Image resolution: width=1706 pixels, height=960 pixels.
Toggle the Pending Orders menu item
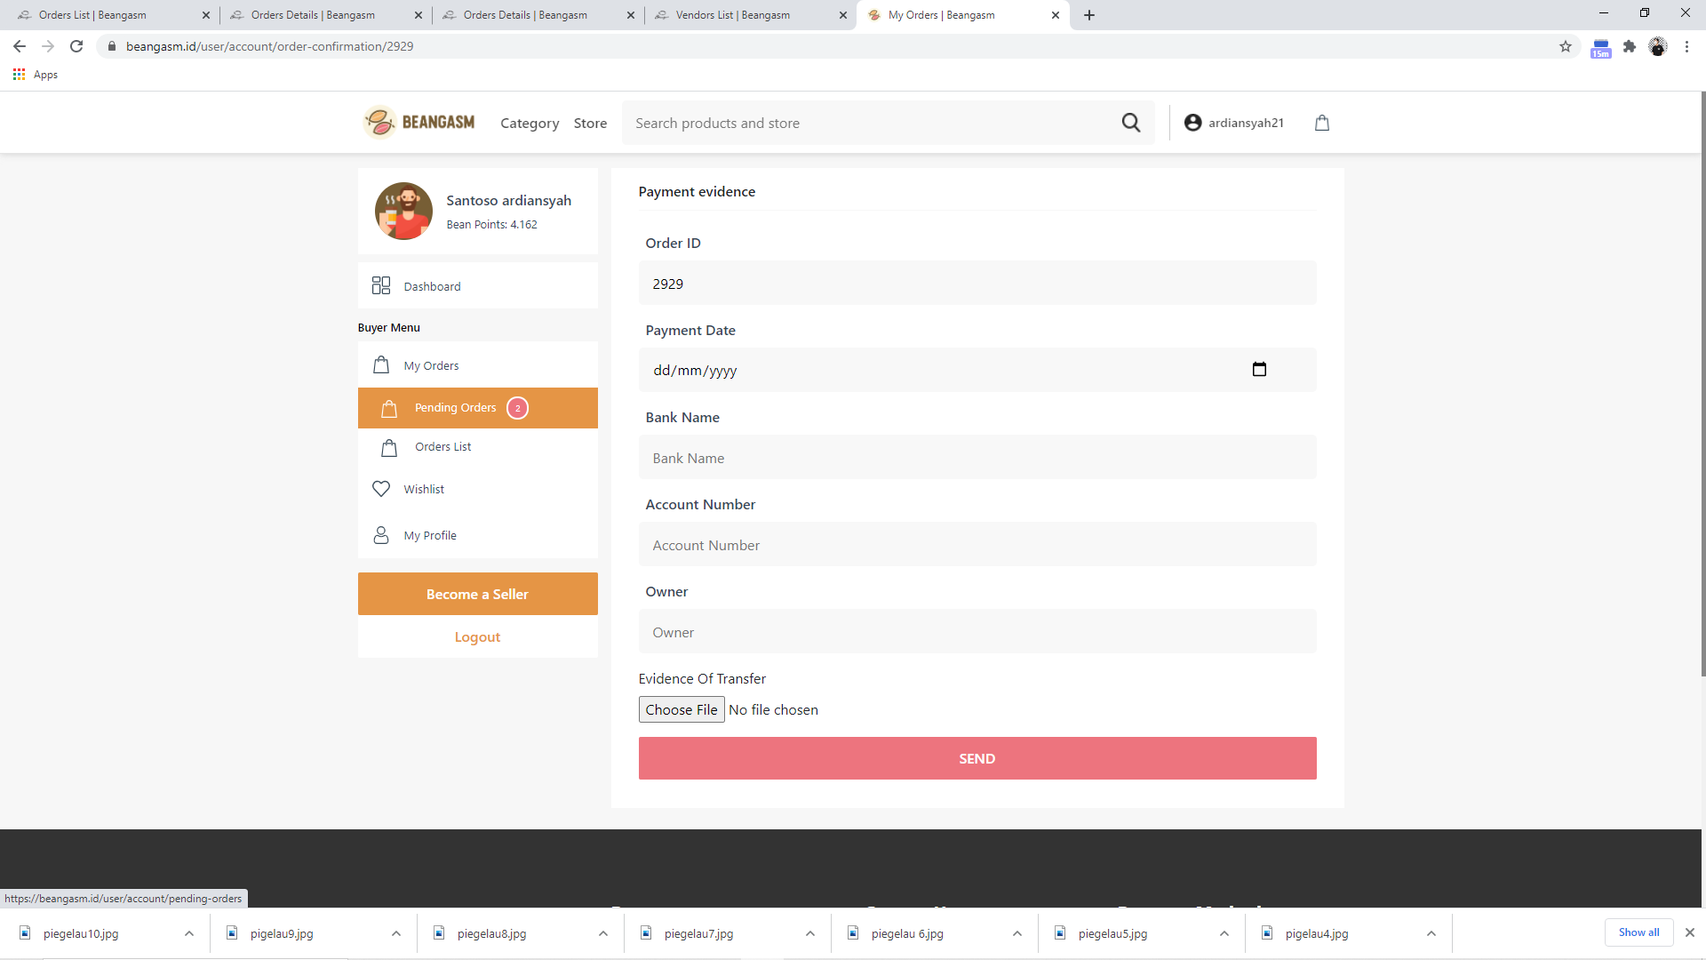click(478, 407)
